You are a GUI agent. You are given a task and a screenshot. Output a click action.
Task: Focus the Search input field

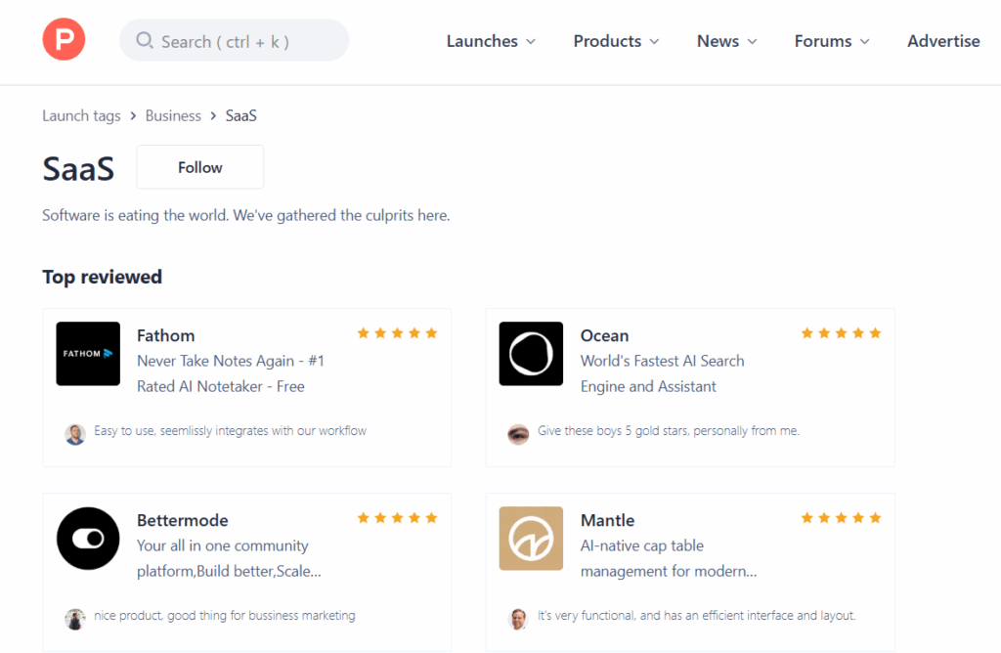(x=244, y=41)
